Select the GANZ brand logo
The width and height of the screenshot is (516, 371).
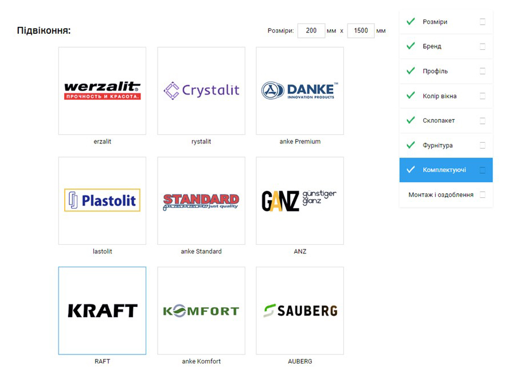pos(300,201)
